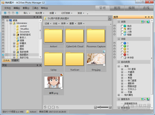Click the thumbnail size slider handle
The height and width of the screenshot is (115, 155).
[x=100, y=107]
